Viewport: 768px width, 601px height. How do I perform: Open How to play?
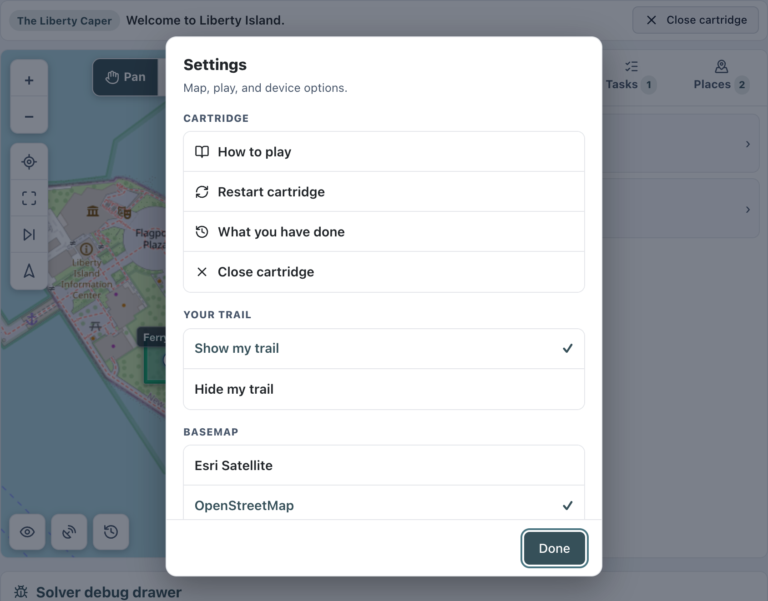384,152
